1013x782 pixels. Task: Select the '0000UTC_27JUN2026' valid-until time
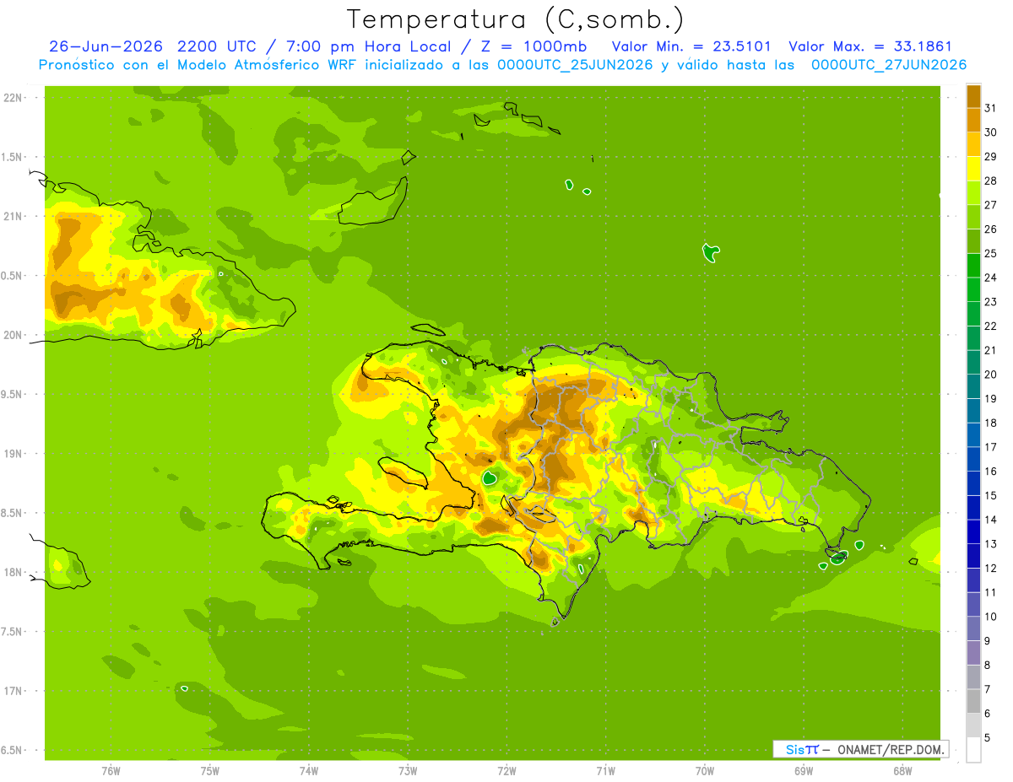(x=889, y=65)
